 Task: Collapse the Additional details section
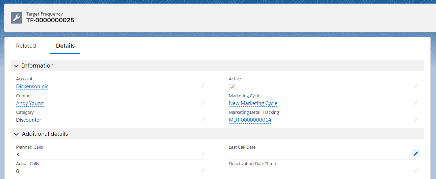[17, 134]
